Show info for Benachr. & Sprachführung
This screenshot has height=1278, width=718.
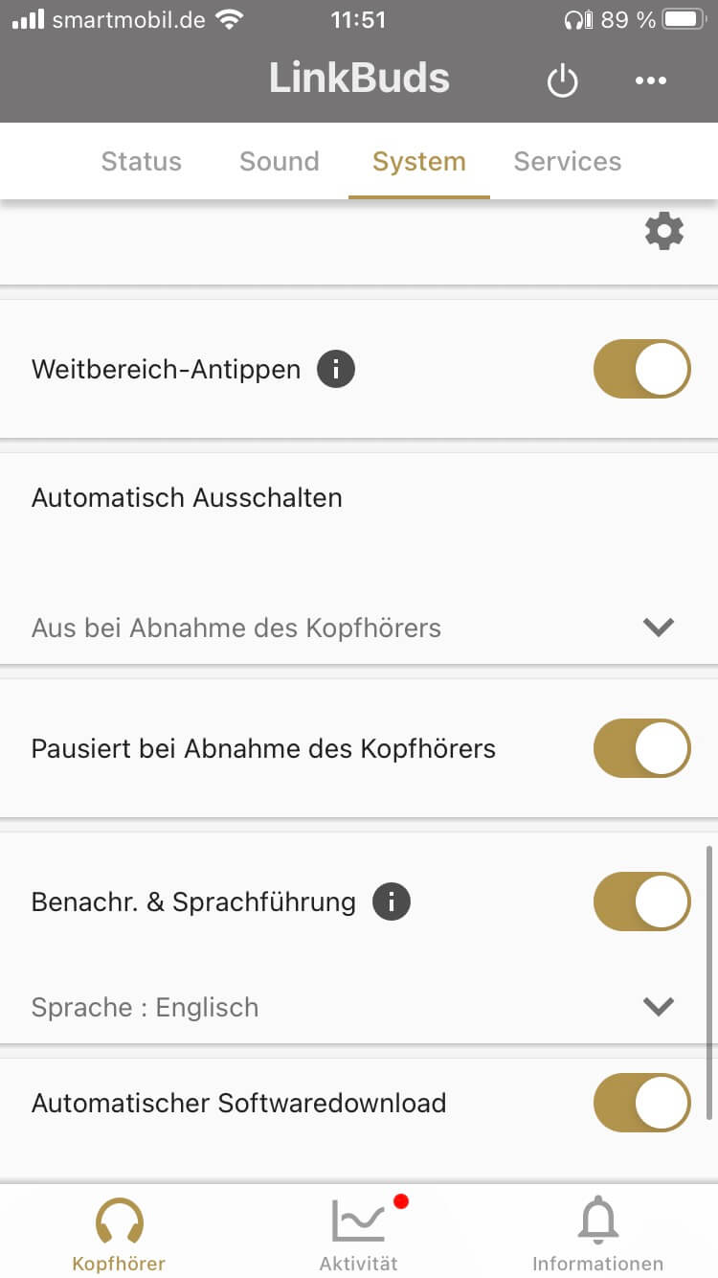coord(391,901)
